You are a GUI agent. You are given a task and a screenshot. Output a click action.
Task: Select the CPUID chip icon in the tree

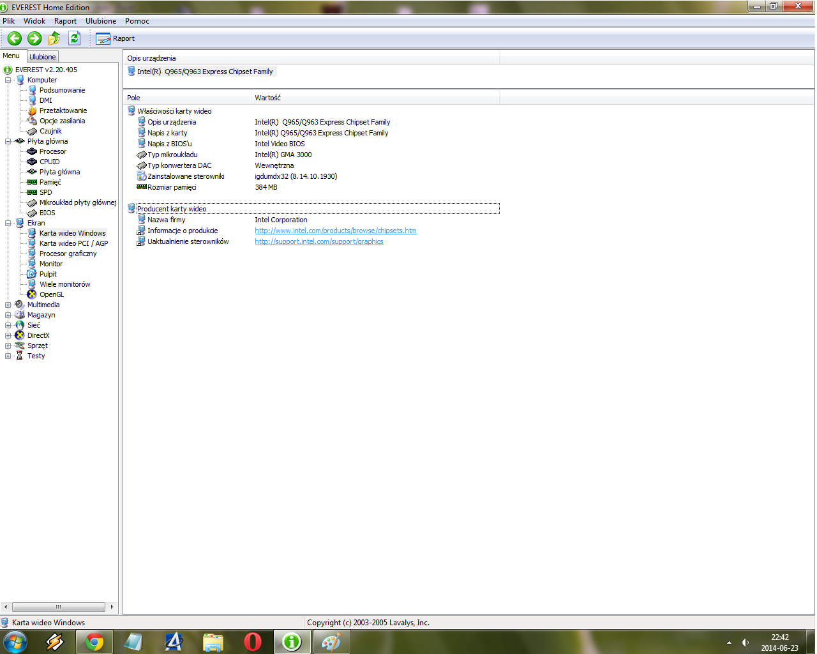32,162
